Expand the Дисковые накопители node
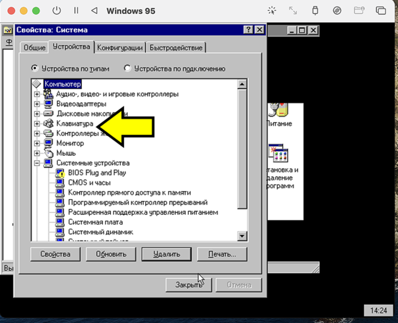Viewport: 398px width, 323px height. click(x=37, y=114)
